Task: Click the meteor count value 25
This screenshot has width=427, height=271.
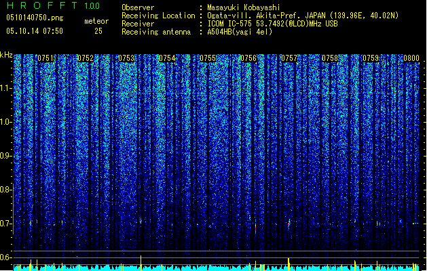Action: point(98,31)
